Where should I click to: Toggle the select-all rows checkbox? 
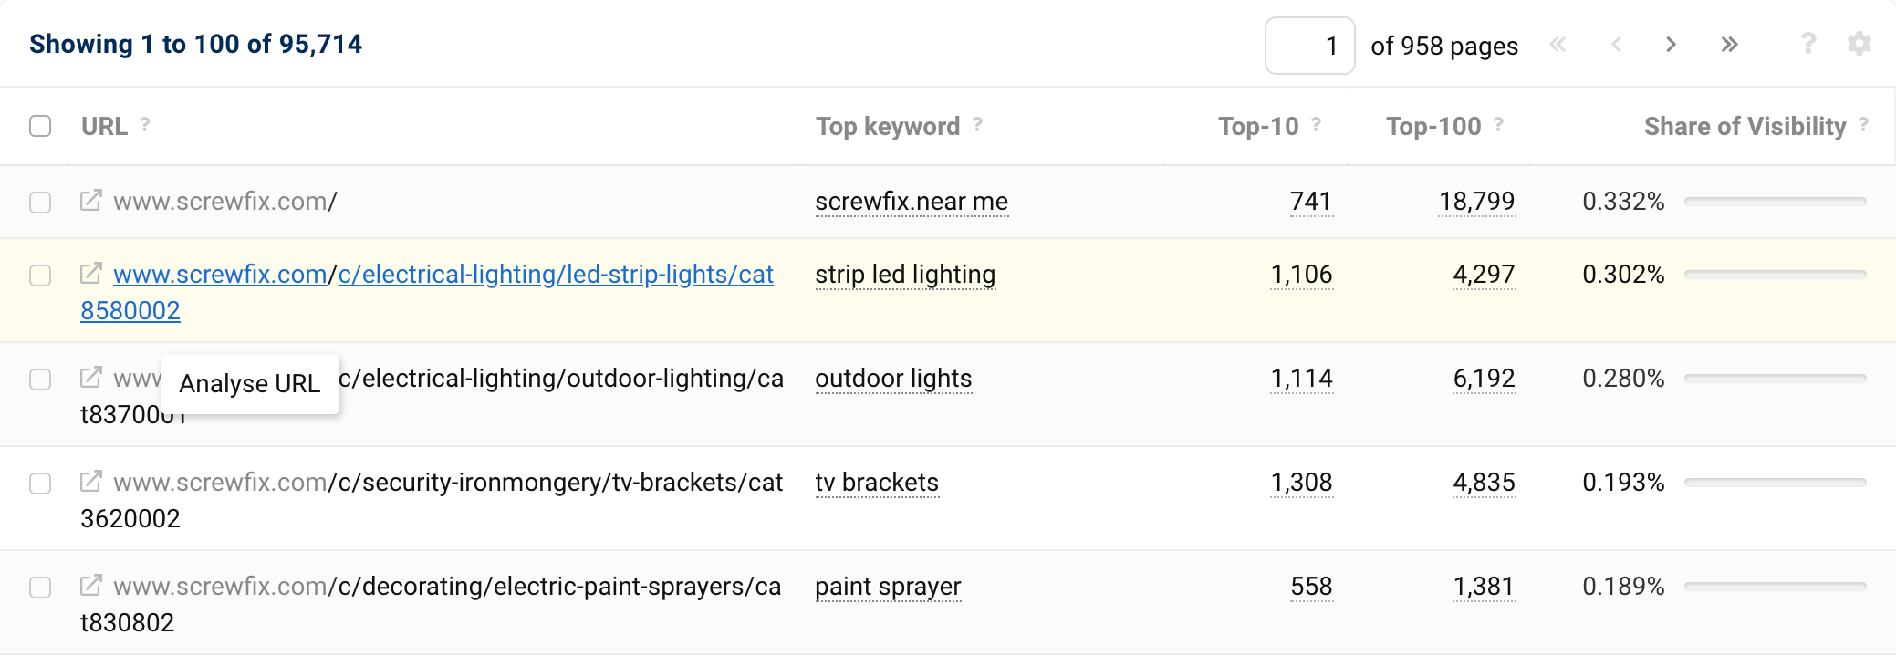point(40,126)
